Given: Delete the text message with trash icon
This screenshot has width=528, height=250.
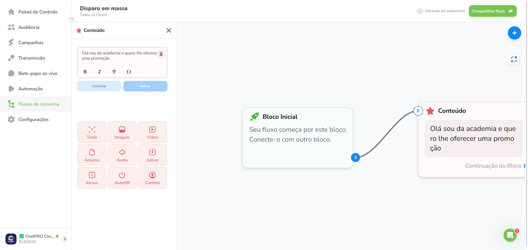Looking at the screenshot, I should tap(161, 54).
